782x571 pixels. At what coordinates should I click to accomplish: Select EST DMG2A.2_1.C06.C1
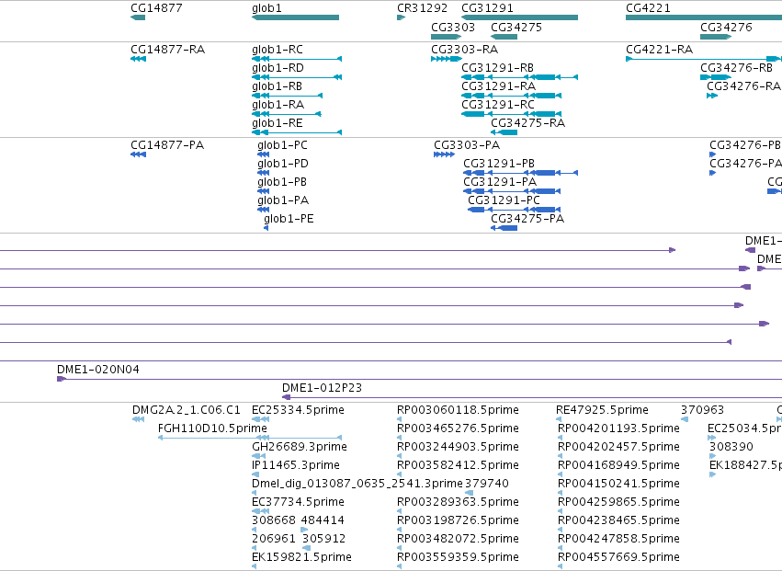pos(186,410)
